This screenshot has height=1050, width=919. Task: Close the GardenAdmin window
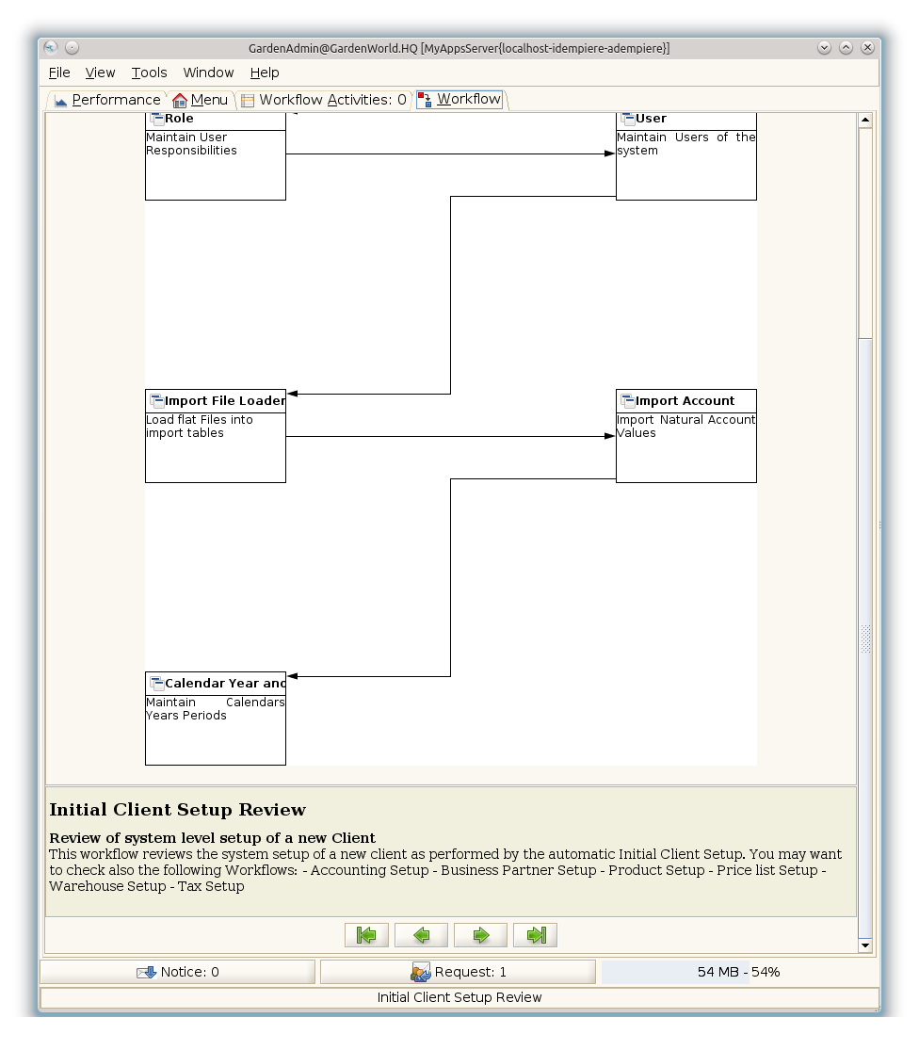click(x=867, y=47)
